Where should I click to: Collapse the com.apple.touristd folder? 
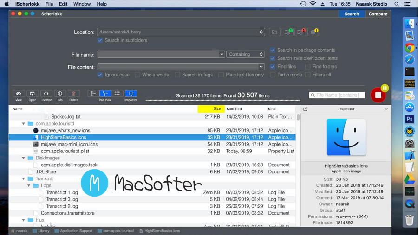coord(24,123)
